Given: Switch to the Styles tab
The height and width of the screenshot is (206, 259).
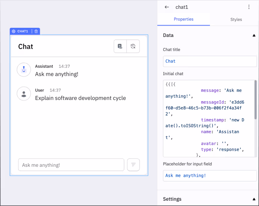Looking at the screenshot, I should (236, 20).
